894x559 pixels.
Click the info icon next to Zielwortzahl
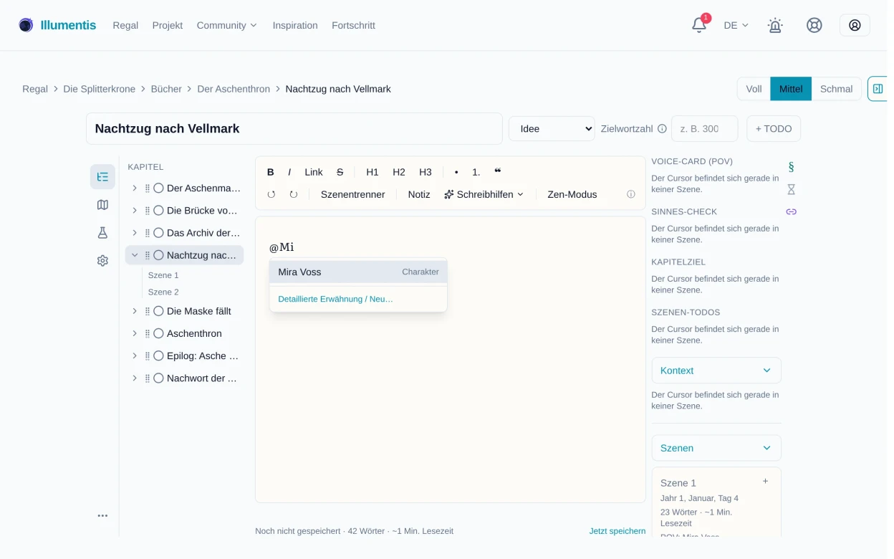662,129
